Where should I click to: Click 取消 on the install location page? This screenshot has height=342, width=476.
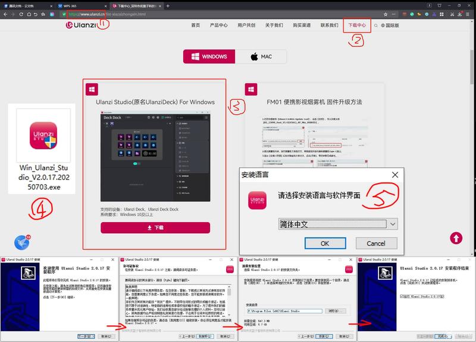(x=345, y=336)
